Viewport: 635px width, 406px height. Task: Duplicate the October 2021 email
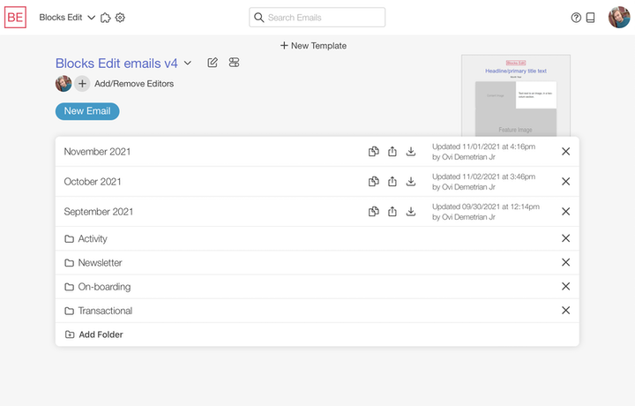[x=373, y=182]
